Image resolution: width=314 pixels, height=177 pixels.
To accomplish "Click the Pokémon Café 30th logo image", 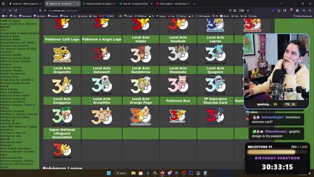I will click(62, 54).
